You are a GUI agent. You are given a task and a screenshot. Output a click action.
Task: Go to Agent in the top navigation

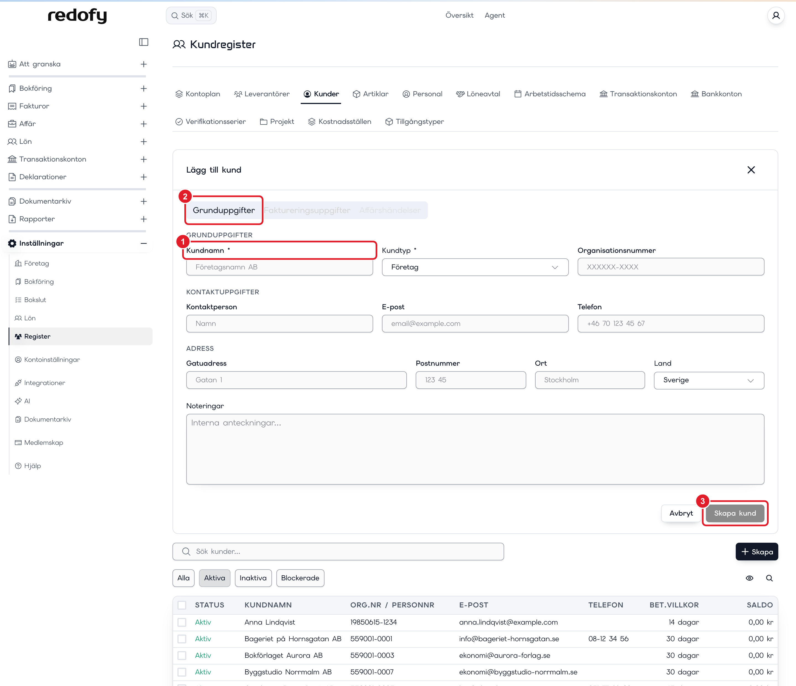click(x=494, y=15)
